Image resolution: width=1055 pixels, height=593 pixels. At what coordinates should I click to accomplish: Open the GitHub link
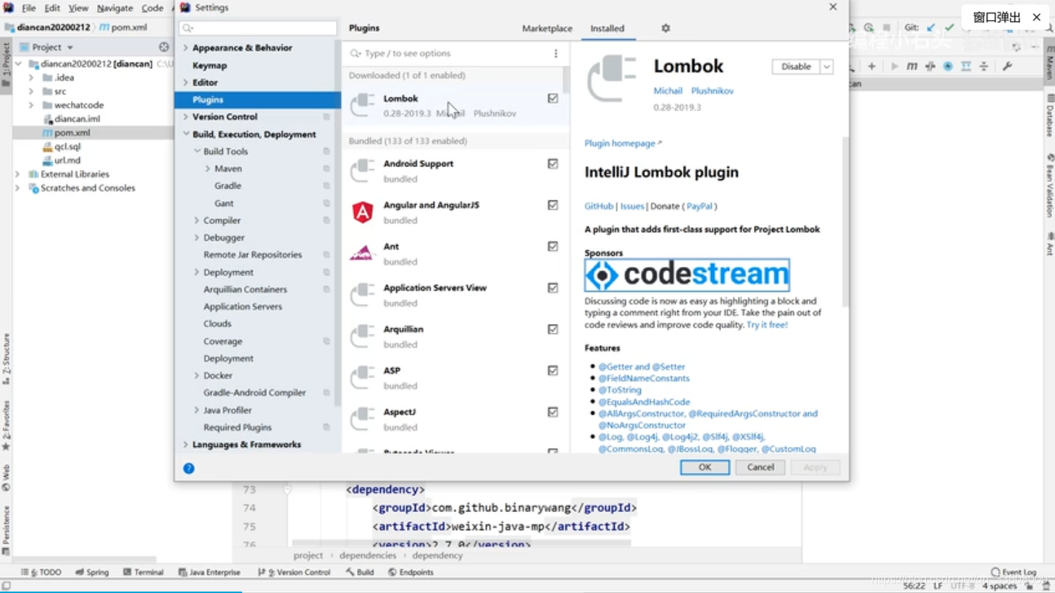(x=599, y=206)
